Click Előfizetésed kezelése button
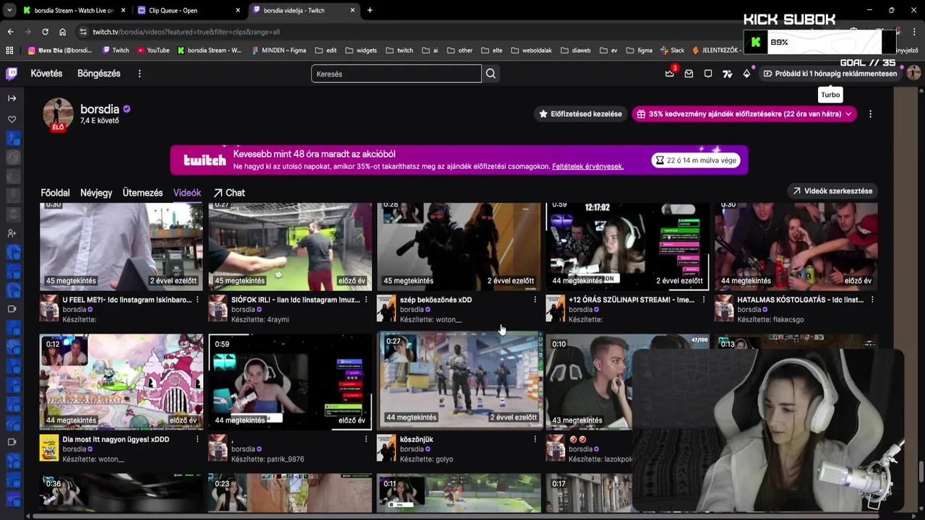 pos(580,114)
